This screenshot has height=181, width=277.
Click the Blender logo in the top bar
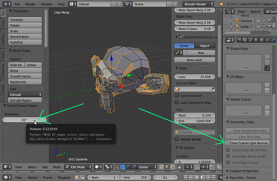tap(221, 4)
